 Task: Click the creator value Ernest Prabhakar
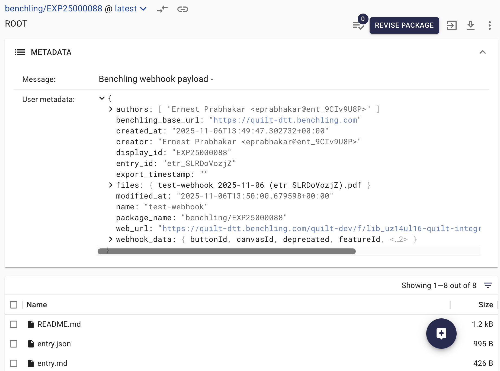(259, 142)
